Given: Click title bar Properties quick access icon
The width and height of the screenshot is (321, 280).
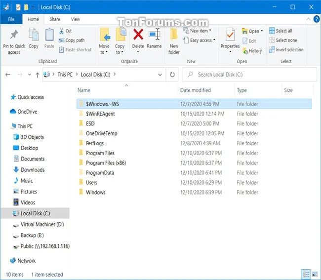Looking at the screenshot, I should click(x=18, y=7).
